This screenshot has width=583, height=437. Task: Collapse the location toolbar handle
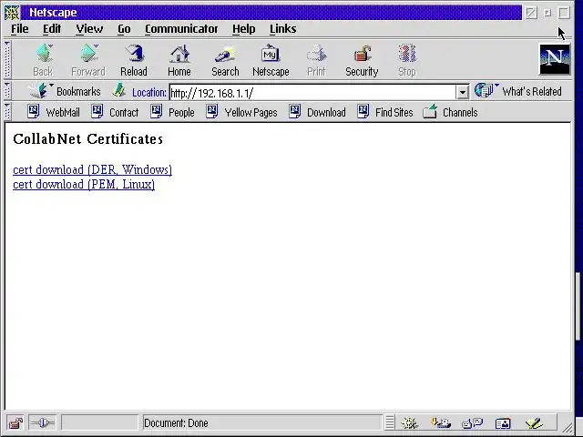click(7, 91)
